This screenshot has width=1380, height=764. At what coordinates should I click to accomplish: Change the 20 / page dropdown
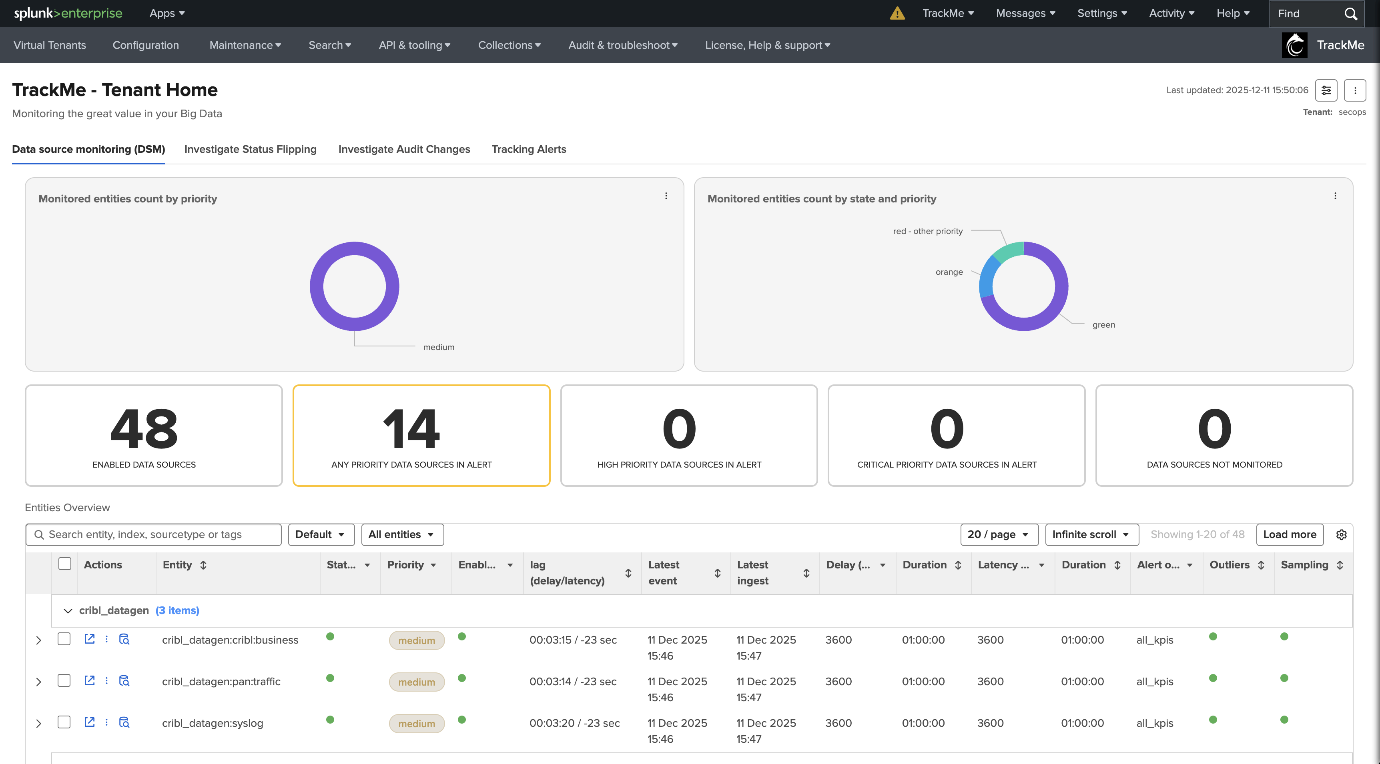coord(999,534)
